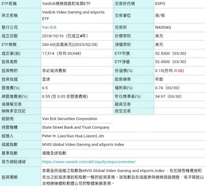Click the 放空交易 label cell

[x=133, y=111]
